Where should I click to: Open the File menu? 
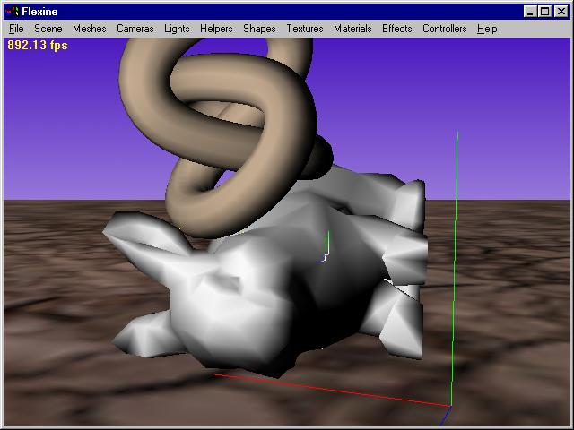click(x=16, y=29)
